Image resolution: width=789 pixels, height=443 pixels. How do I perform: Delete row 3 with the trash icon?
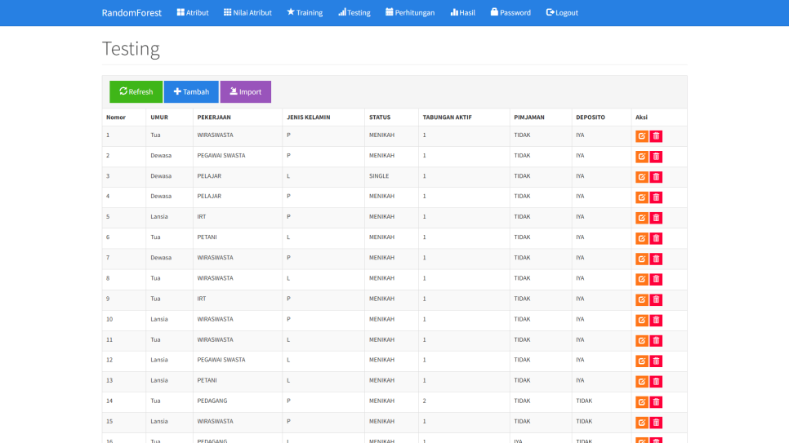(656, 177)
